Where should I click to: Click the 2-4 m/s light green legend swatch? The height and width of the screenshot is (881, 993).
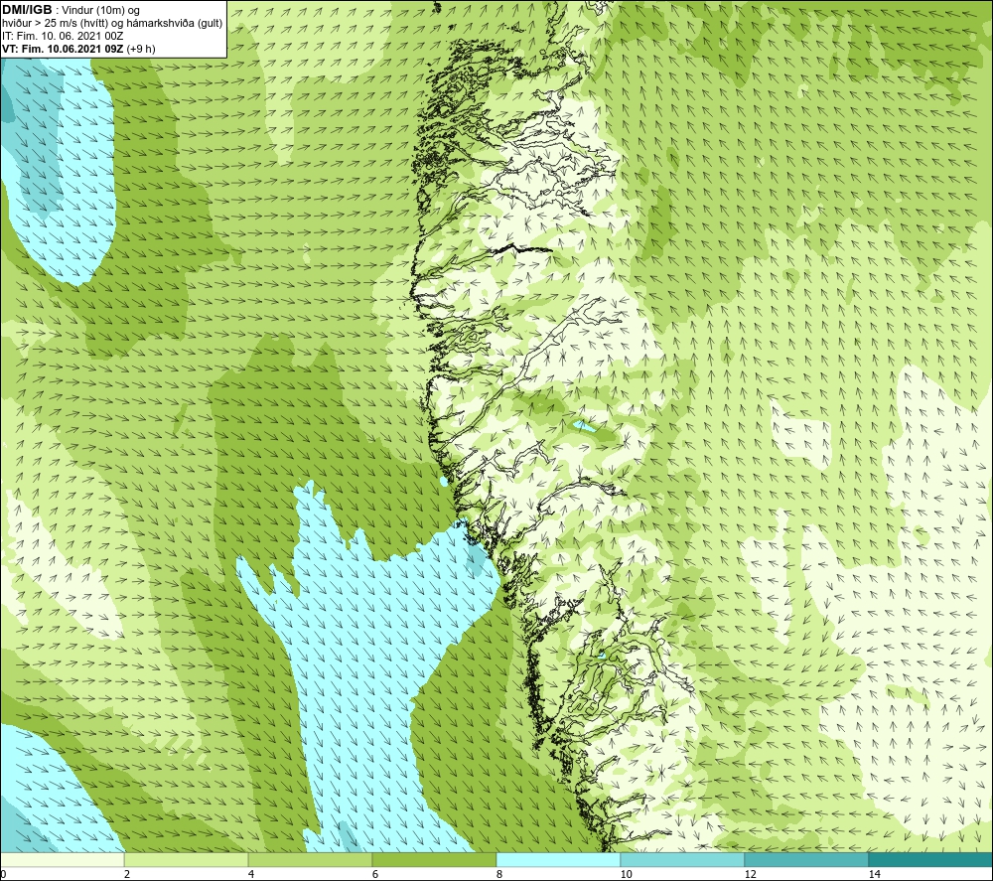186,860
